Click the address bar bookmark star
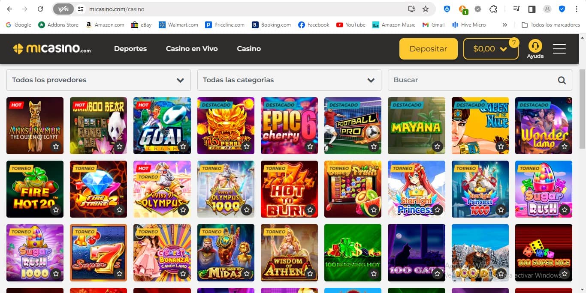Image resolution: width=586 pixels, height=293 pixels. pos(425,9)
